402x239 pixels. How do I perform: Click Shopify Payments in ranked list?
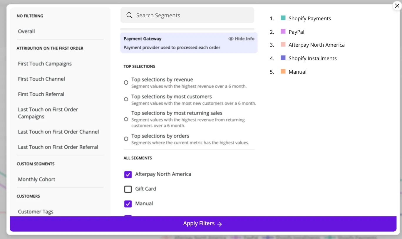click(x=310, y=18)
